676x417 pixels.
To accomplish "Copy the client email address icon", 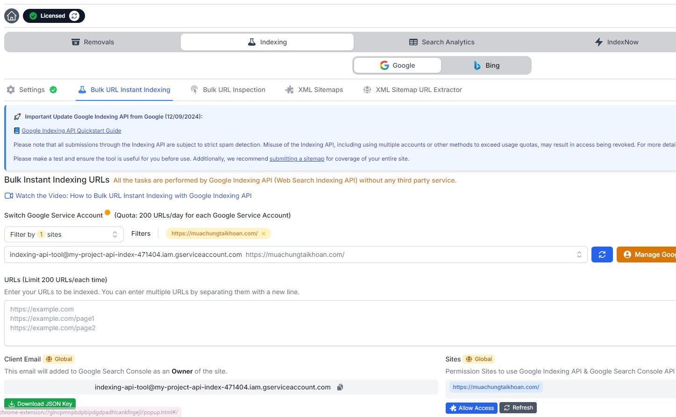I will [x=340, y=387].
